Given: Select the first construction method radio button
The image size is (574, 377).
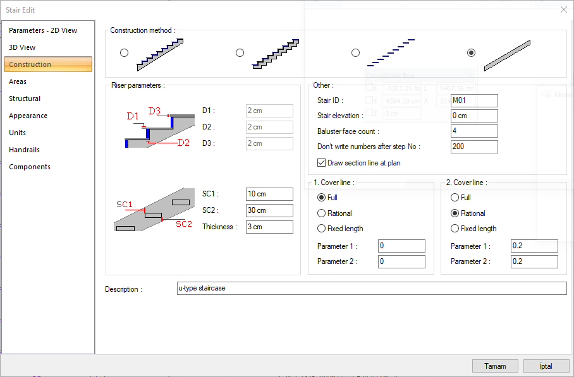Looking at the screenshot, I should [x=124, y=52].
